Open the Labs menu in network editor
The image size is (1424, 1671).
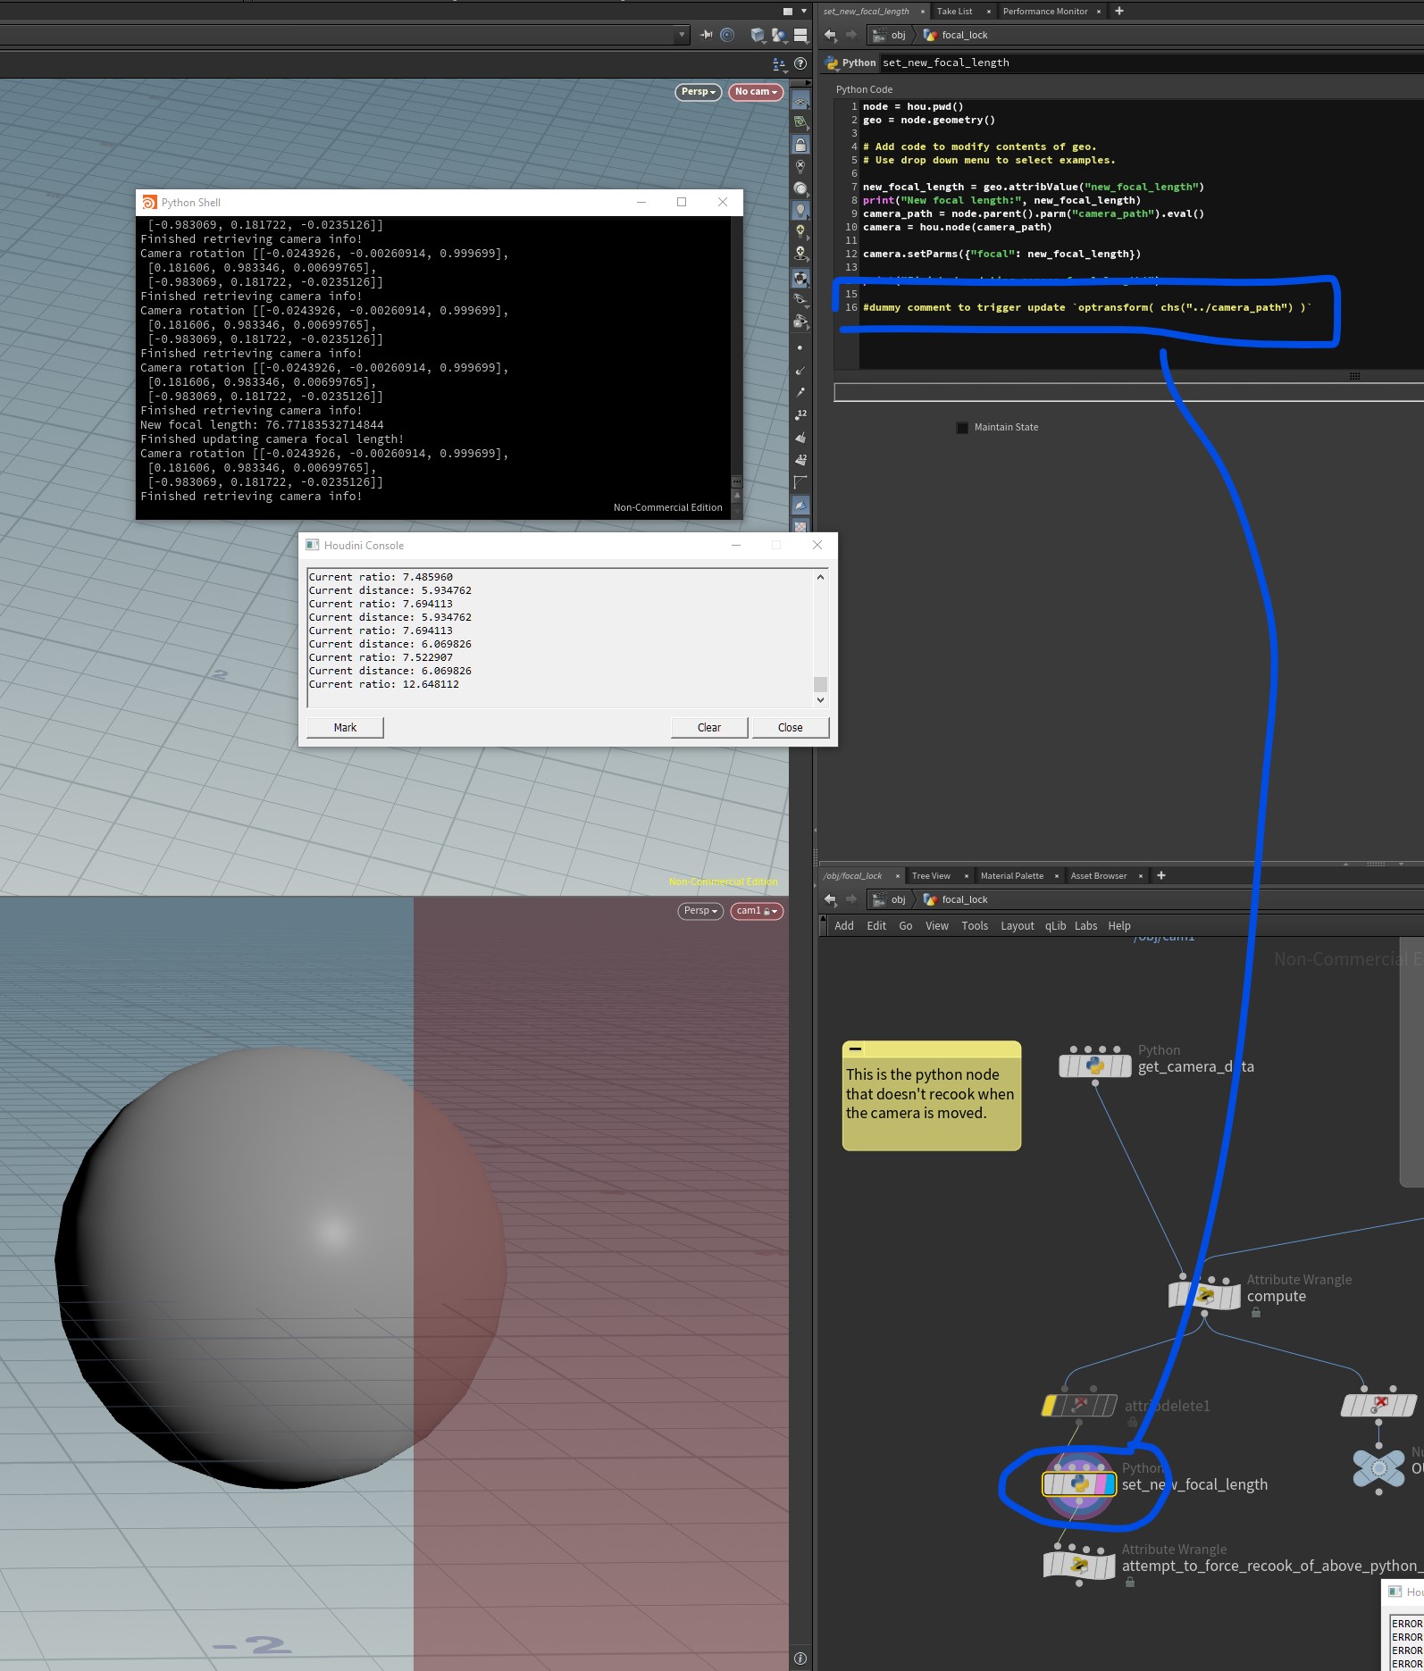(1085, 926)
